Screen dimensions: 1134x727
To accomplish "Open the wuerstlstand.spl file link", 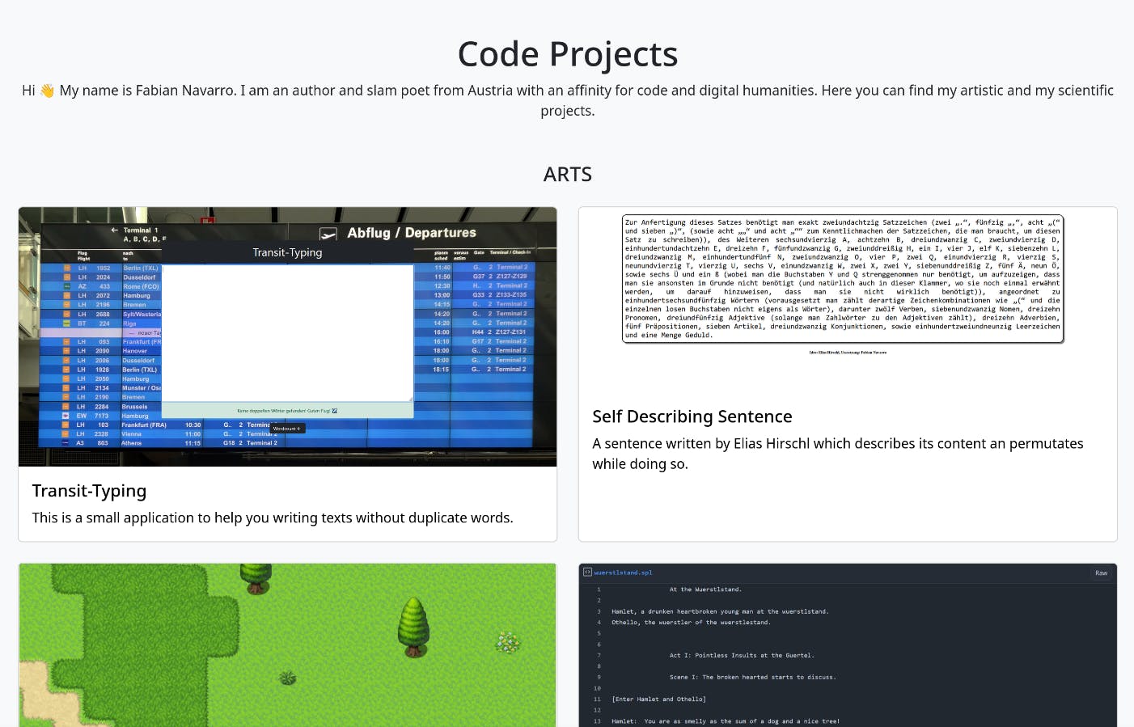I will coord(623,573).
